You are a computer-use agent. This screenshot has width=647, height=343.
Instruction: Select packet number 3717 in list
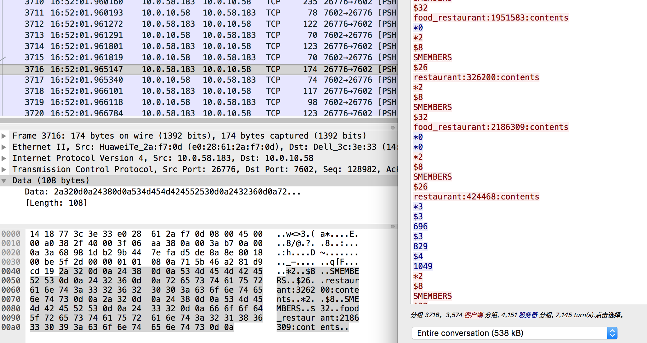[34, 80]
